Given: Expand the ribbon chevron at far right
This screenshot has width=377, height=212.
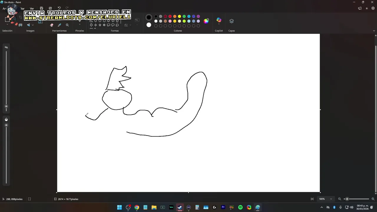Looking at the screenshot, I should [x=374, y=31].
